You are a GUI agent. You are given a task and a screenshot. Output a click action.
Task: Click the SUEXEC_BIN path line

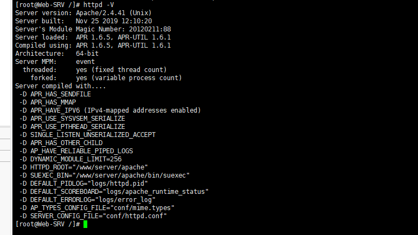coord(104,175)
